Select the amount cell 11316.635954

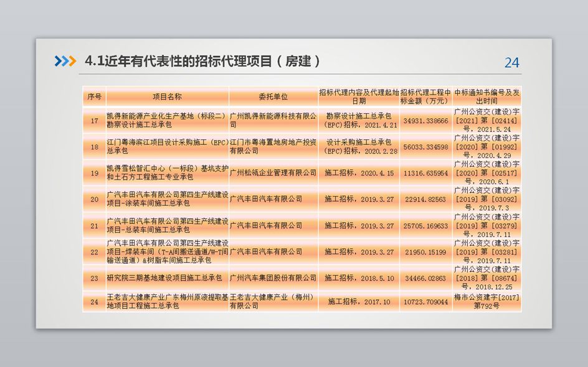pos(425,173)
